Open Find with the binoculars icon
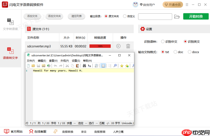 84,66
